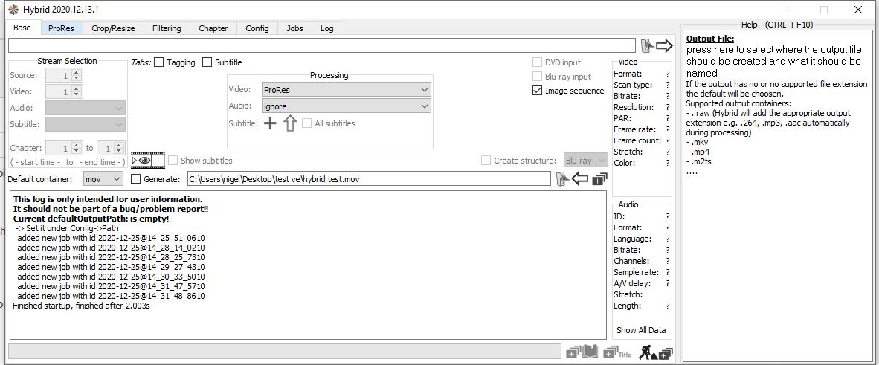
Task: Open the Audio processing ignore dropdown
Action: pos(346,106)
